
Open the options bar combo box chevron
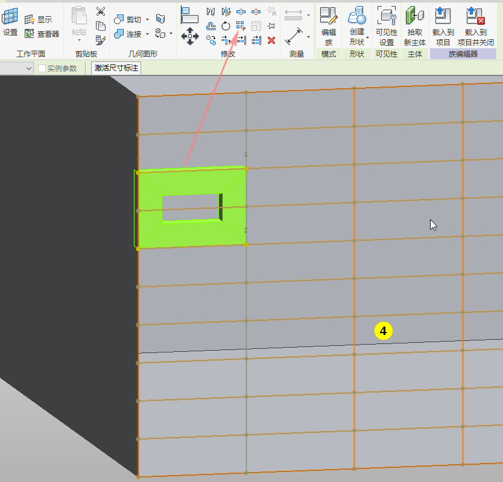(29, 68)
